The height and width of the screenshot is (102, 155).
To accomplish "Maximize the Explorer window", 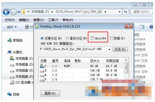I will 144,5.
